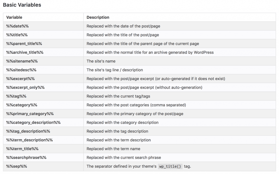Image resolution: width=279 pixels, height=174 pixels.
Task: Select the "Replaced with the term description" text
Action: coord(119,140)
